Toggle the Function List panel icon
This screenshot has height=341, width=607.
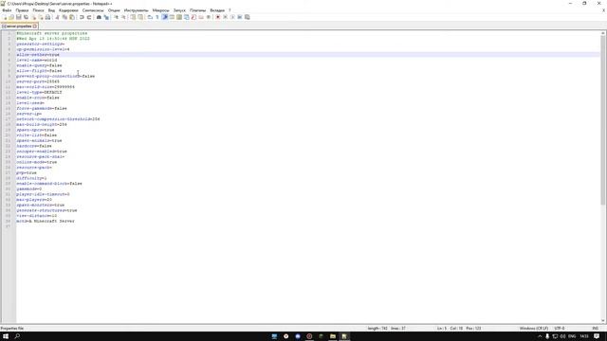coord(193,17)
